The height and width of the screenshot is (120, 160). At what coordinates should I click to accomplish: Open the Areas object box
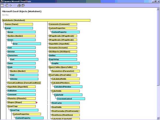[x=22, y=32]
